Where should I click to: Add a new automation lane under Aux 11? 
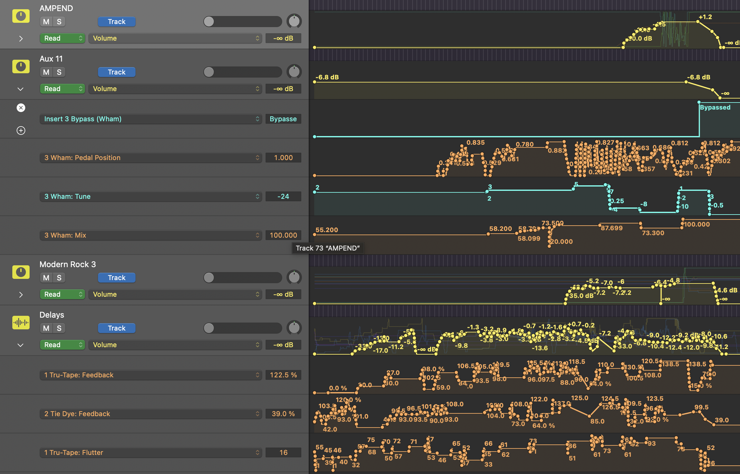[21, 131]
